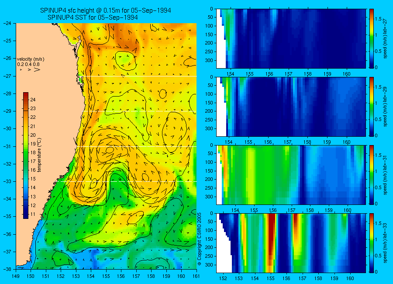Click the speed color bar for lat=-31

372,175
